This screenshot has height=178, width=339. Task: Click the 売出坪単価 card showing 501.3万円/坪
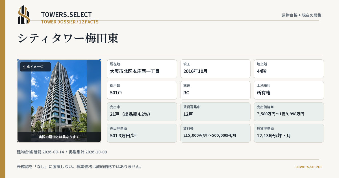142,133
